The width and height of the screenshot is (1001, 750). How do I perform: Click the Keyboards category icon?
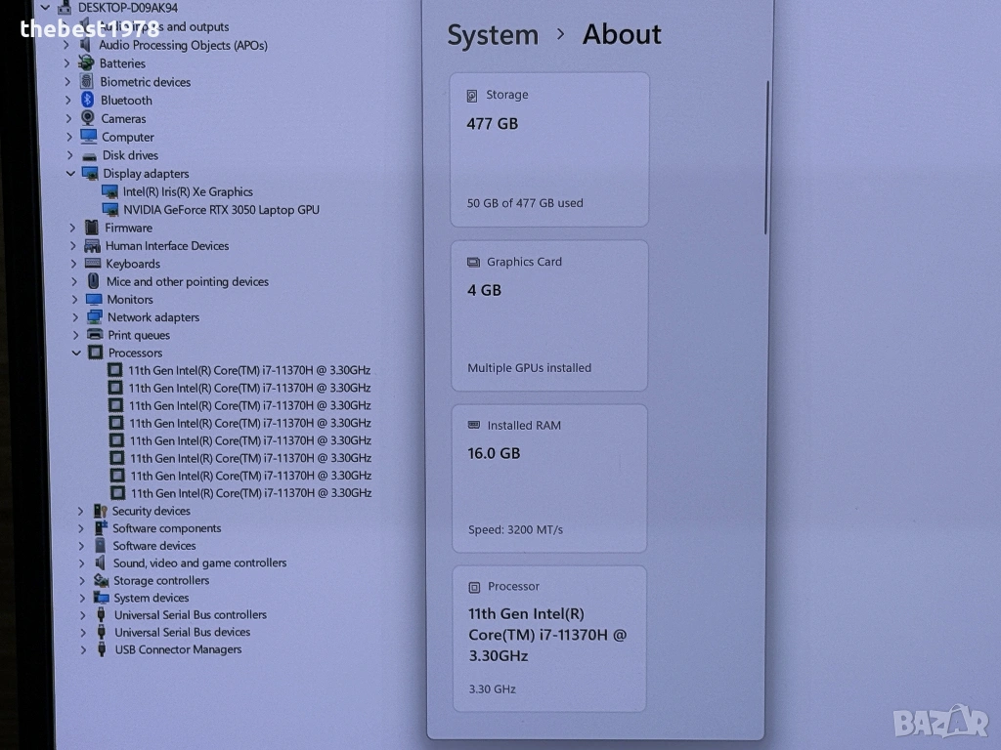93,264
